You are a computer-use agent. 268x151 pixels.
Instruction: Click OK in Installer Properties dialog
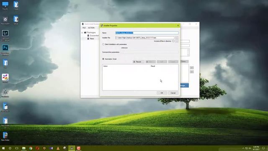[162, 93]
